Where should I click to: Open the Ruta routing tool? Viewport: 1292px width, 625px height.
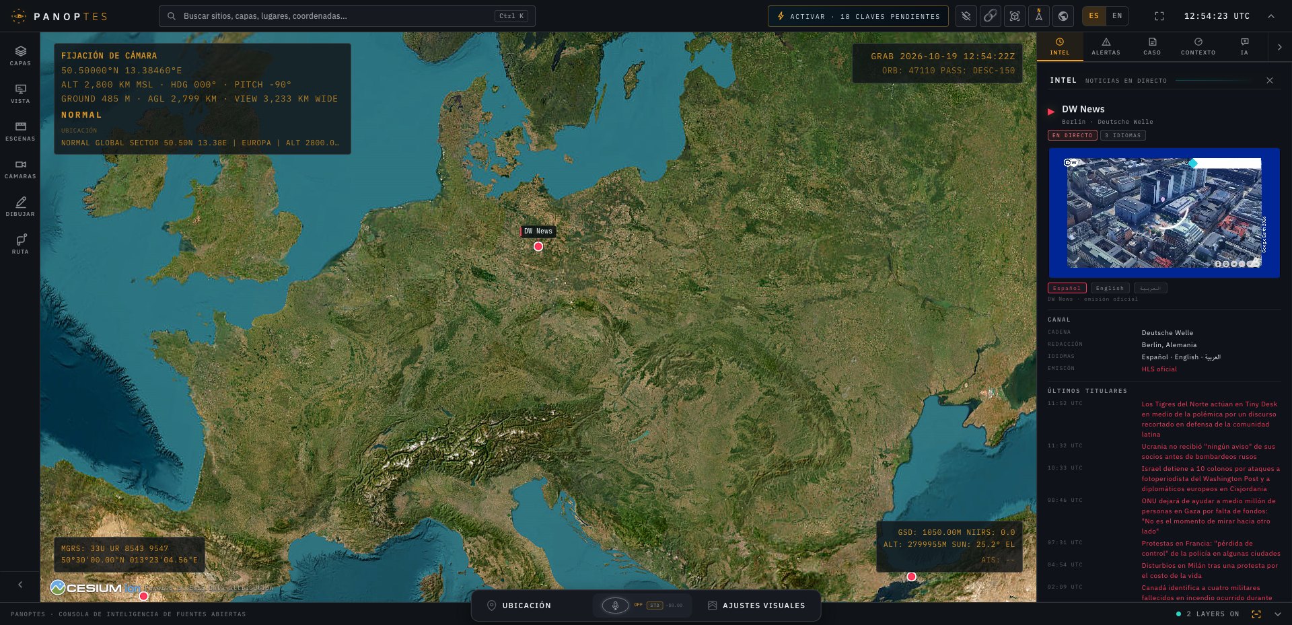20,244
